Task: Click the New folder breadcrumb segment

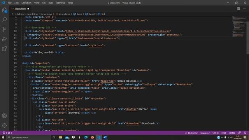Action: pos(32,14)
